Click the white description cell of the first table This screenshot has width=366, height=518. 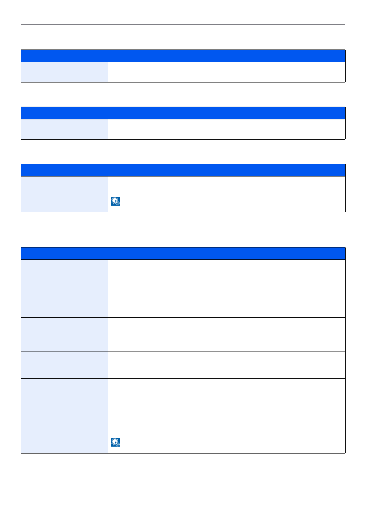coord(227,72)
